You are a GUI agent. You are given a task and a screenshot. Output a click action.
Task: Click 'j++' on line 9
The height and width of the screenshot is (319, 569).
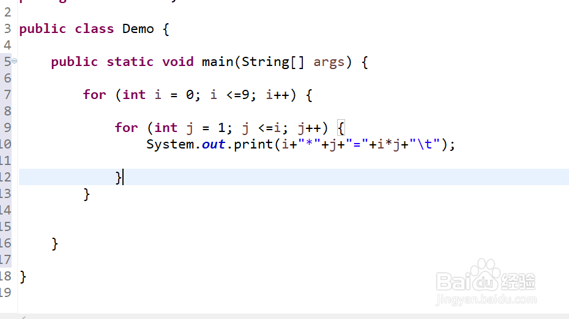click(309, 128)
